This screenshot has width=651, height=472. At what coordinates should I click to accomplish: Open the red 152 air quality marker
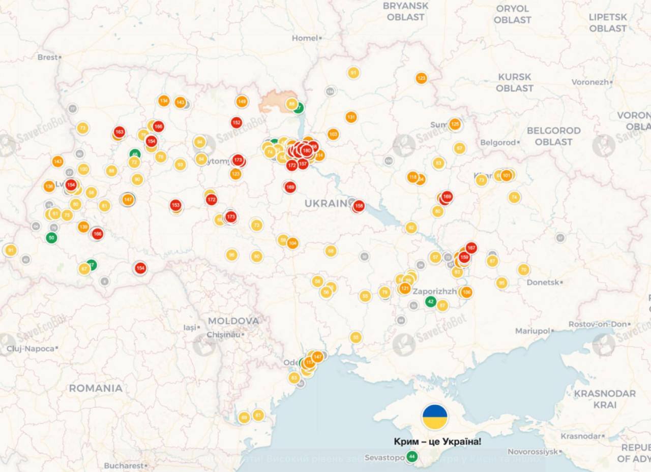[236, 122]
